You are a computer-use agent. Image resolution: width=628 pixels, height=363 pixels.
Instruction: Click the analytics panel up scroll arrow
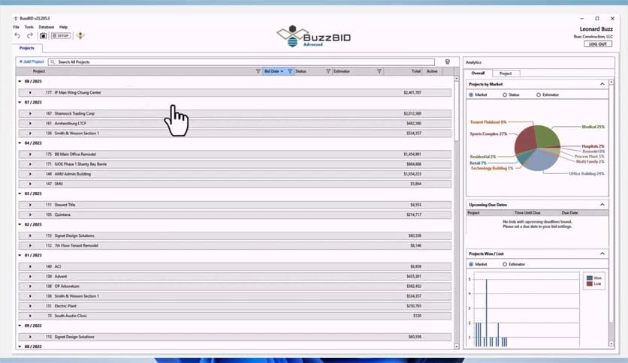click(x=611, y=82)
